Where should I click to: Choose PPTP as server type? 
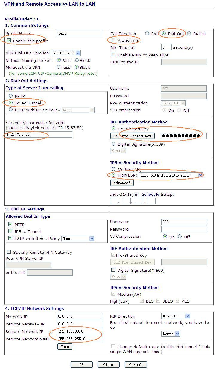click(x=11, y=96)
